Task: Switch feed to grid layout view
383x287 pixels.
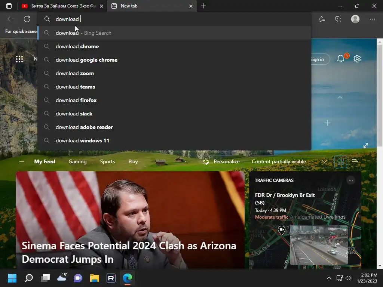Action: pyautogui.click(x=340, y=161)
